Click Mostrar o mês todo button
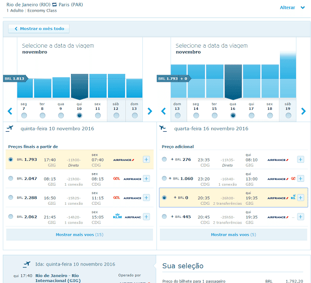 [39, 29]
